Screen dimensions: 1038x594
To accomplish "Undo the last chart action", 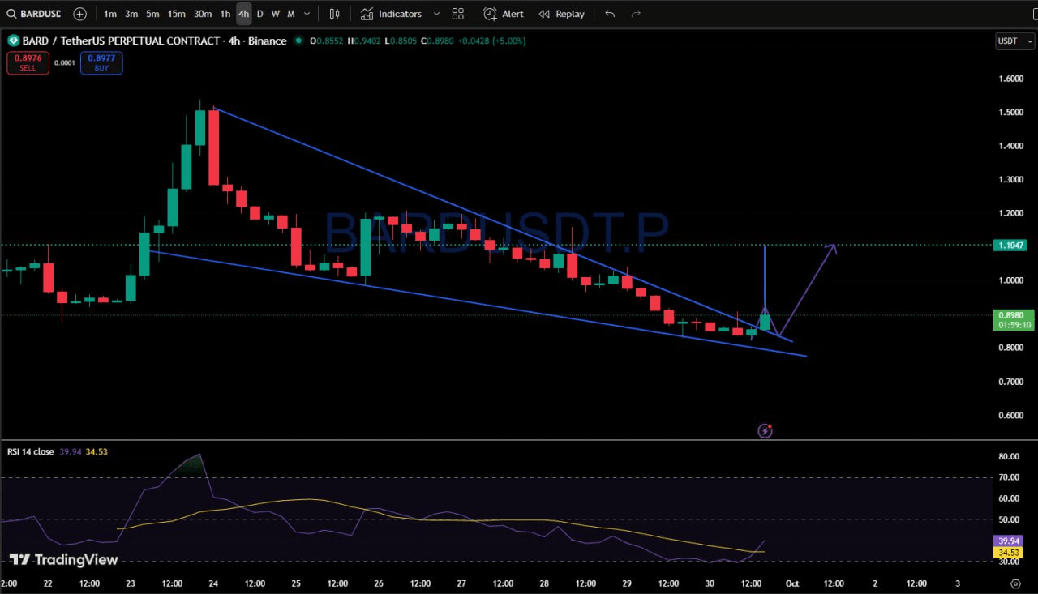I will (x=610, y=14).
